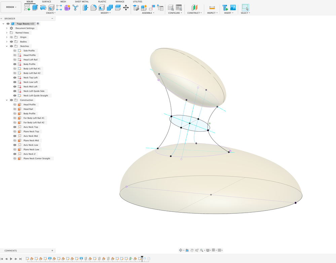Click the Insert Image icon
Screen dimensions: 336x263
click(233, 8)
